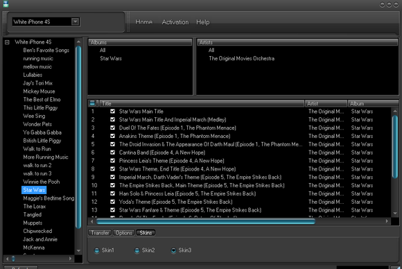Click playlist tree scroll-left arrow

[7, 259]
